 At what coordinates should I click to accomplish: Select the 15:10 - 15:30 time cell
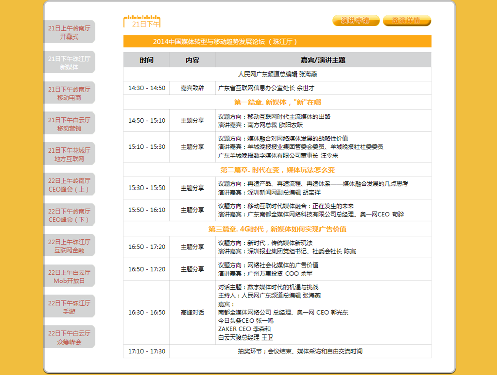tap(147, 147)
